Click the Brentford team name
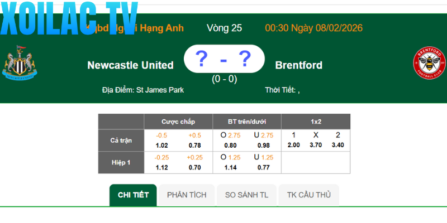 [298, 65]
